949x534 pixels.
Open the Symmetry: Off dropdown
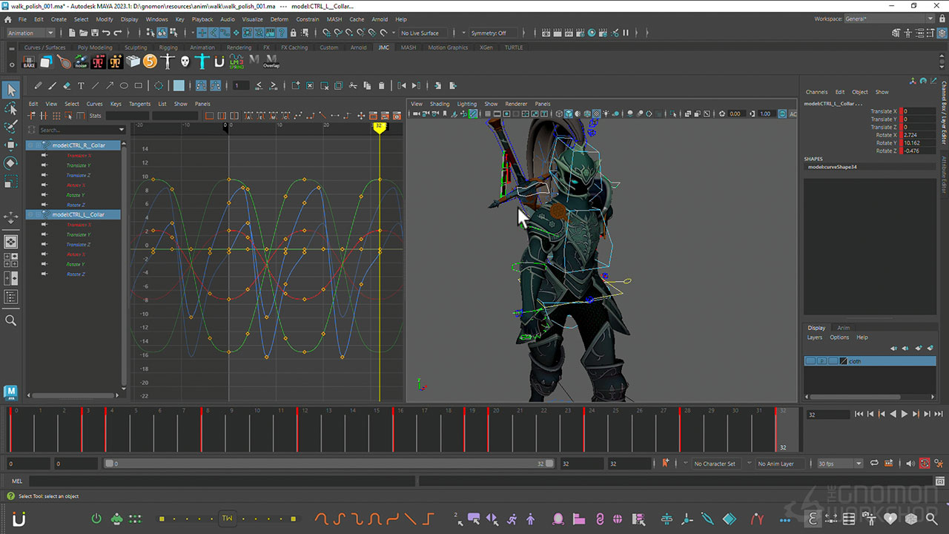coord(488,33)
